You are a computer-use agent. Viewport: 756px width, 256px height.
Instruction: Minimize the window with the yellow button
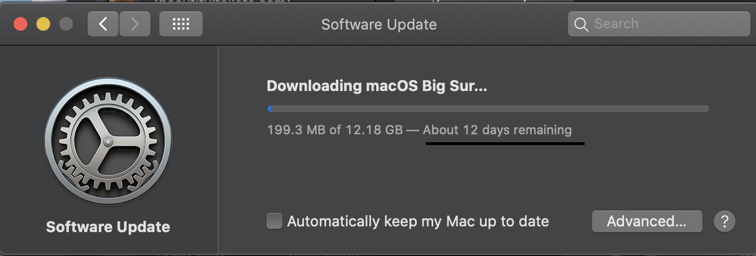43,24
